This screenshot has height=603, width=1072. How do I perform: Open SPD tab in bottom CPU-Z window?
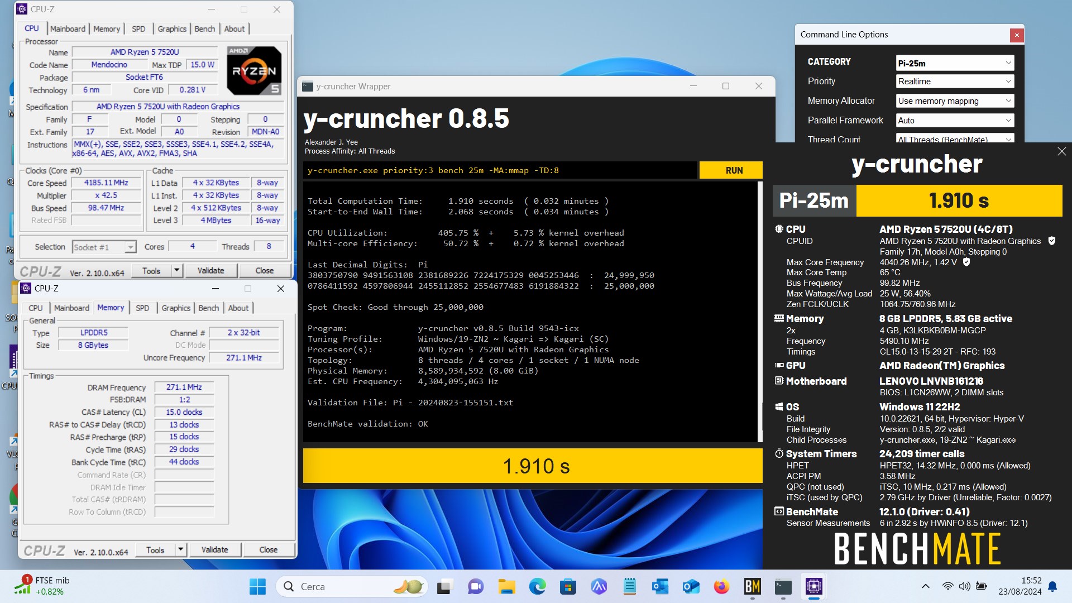tap(142, 308)
